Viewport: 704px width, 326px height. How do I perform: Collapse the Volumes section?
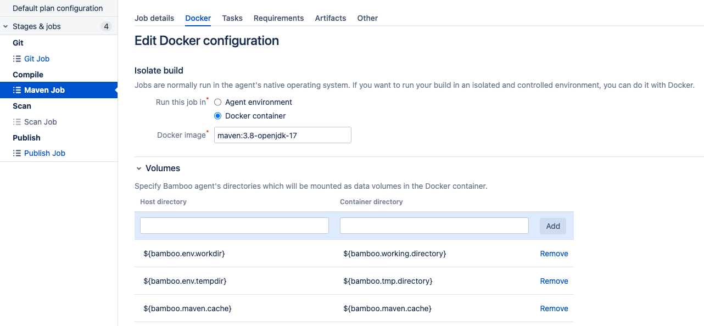point(139,168)
